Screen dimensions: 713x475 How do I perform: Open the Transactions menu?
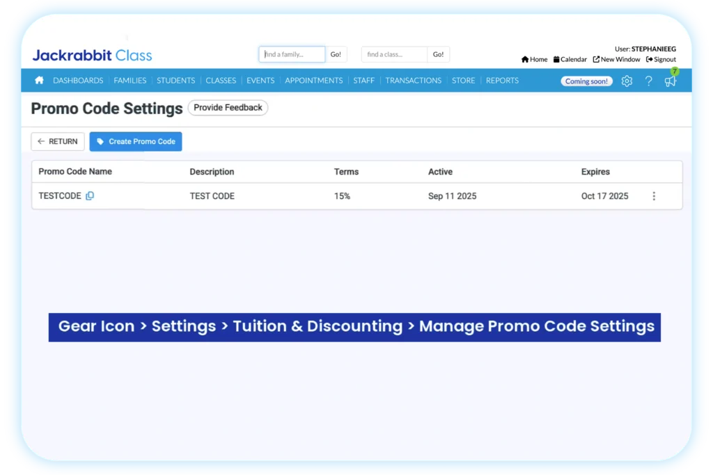point(413,81)
